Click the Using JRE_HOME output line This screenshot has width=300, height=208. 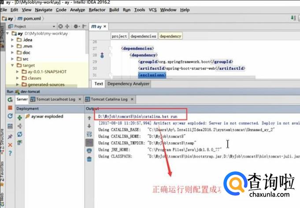pos(160,149)
